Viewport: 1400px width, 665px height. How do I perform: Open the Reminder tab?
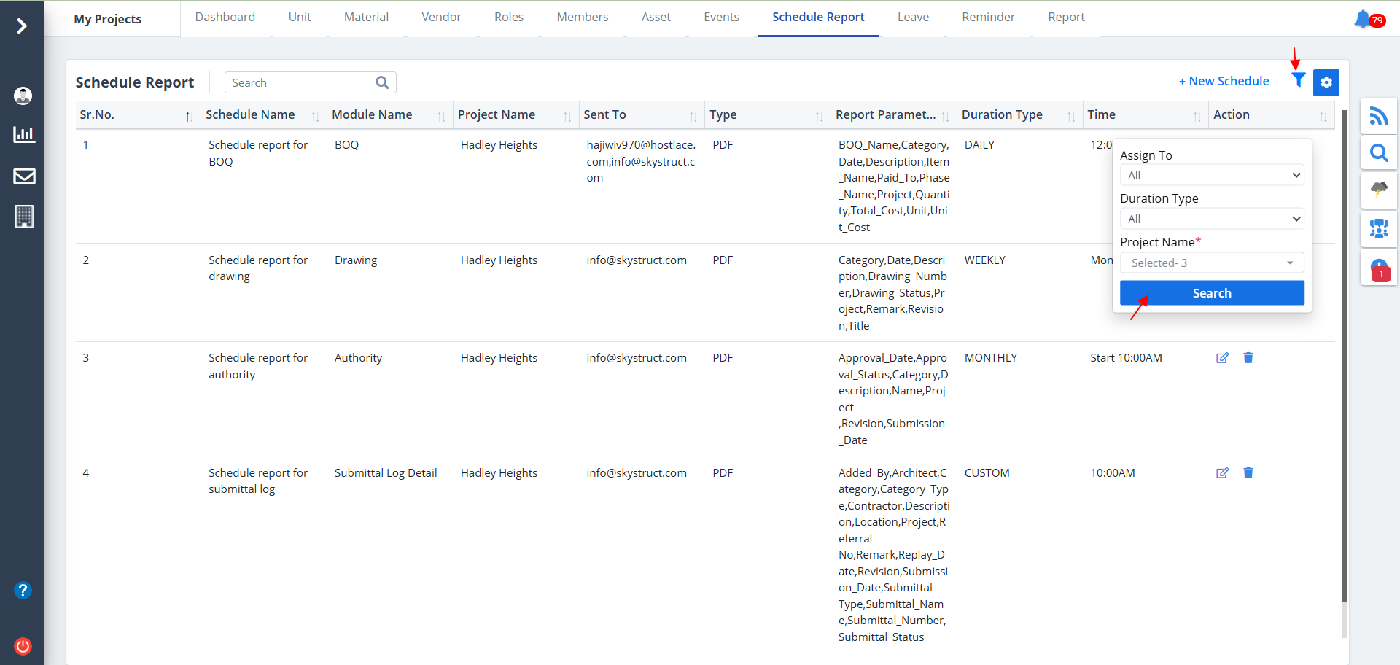(x=987, y=17)
